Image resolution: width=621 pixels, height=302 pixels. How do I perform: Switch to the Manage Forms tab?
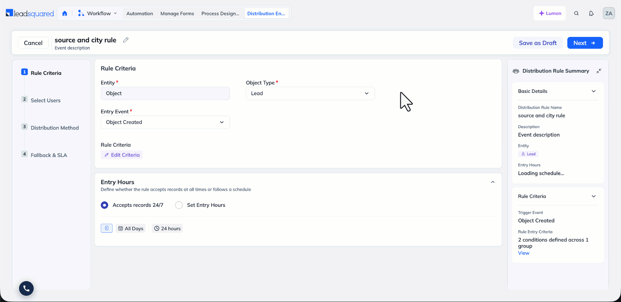click(177, 14)
